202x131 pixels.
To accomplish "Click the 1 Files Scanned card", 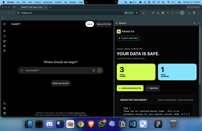I will (177, 72).
